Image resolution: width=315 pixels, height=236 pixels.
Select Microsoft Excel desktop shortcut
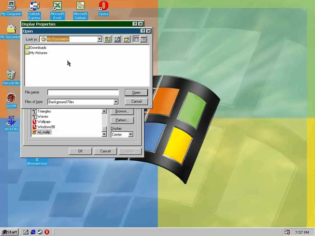point(57,10)
